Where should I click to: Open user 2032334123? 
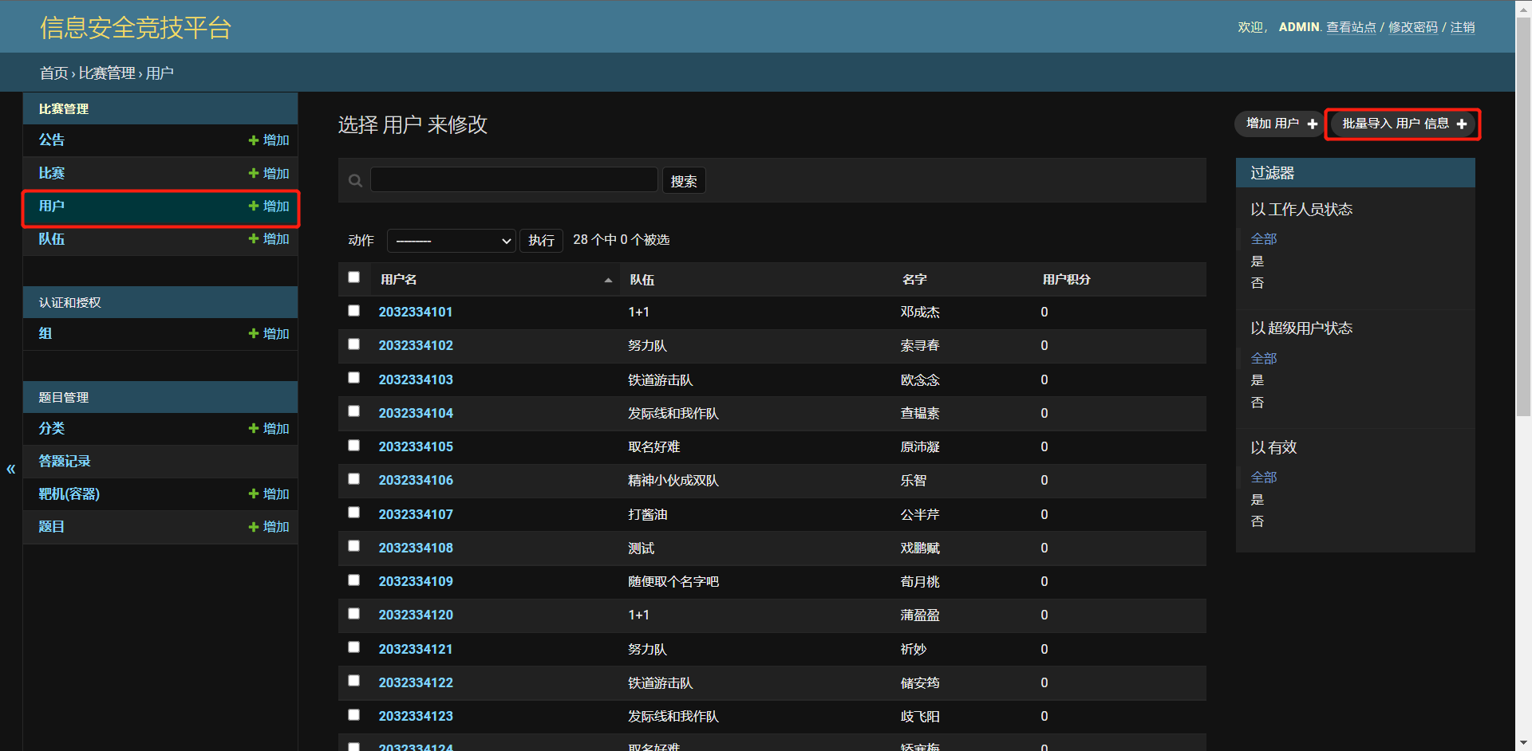click(416, 716)
